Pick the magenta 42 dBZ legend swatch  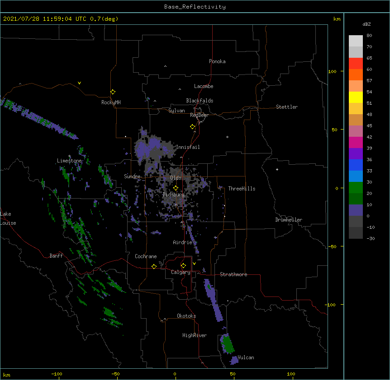point(356,142)
